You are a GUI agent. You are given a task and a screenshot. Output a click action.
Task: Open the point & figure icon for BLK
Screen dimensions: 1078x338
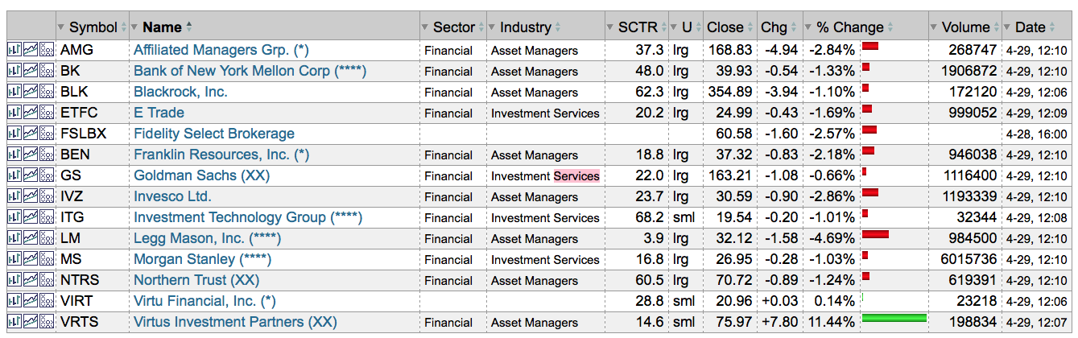click(x=47, y=92)
